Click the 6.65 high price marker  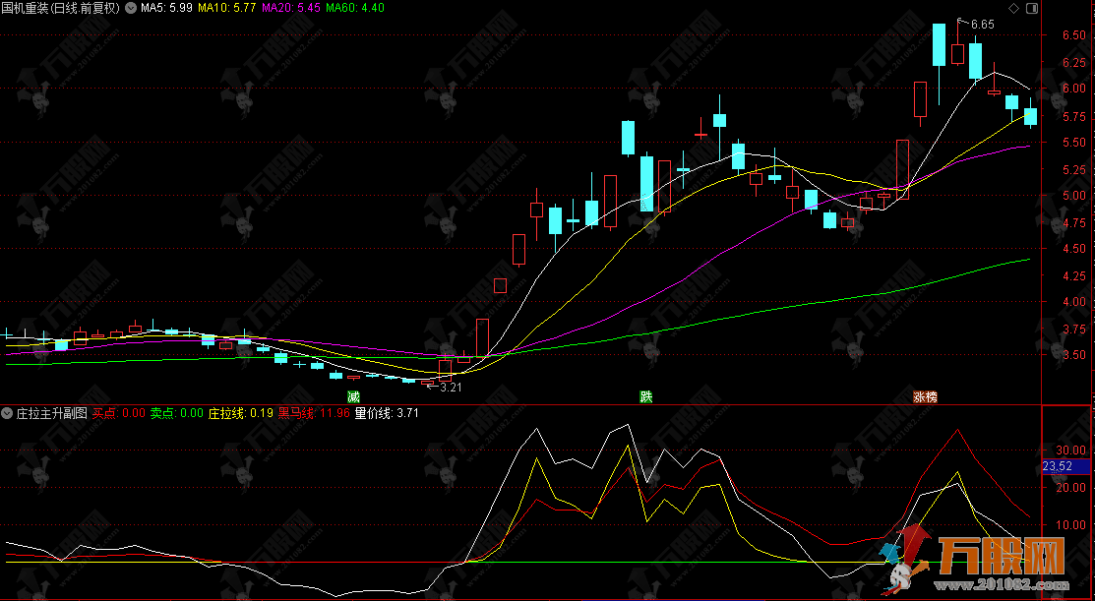tap(981, 24)
